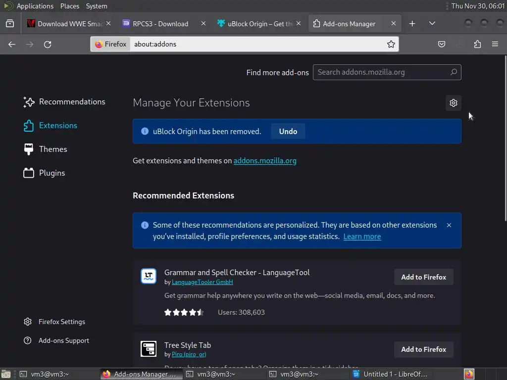The width and height of the screenshot is (507, 380).
Task: Click the search magnifier in add-ons search
Action: point(454,72)
